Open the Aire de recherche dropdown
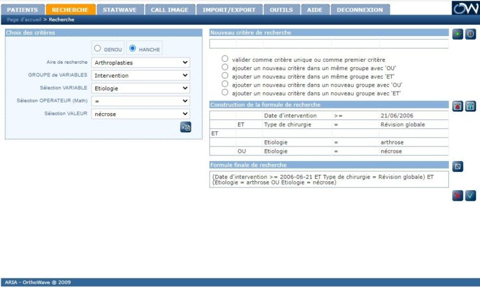Screen dimensions: 480x288 coord(140,63)
